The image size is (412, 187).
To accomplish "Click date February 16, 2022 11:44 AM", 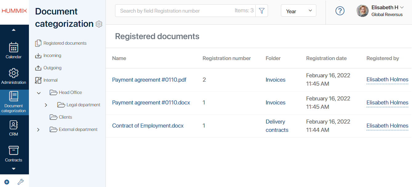I will coord(328,126).
